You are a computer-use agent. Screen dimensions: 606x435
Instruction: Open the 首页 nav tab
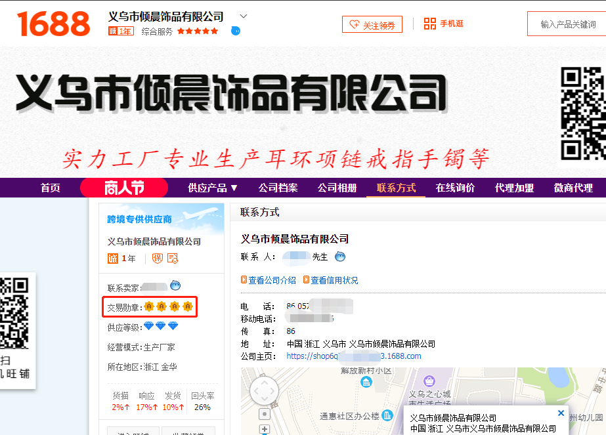pos(51,188)
